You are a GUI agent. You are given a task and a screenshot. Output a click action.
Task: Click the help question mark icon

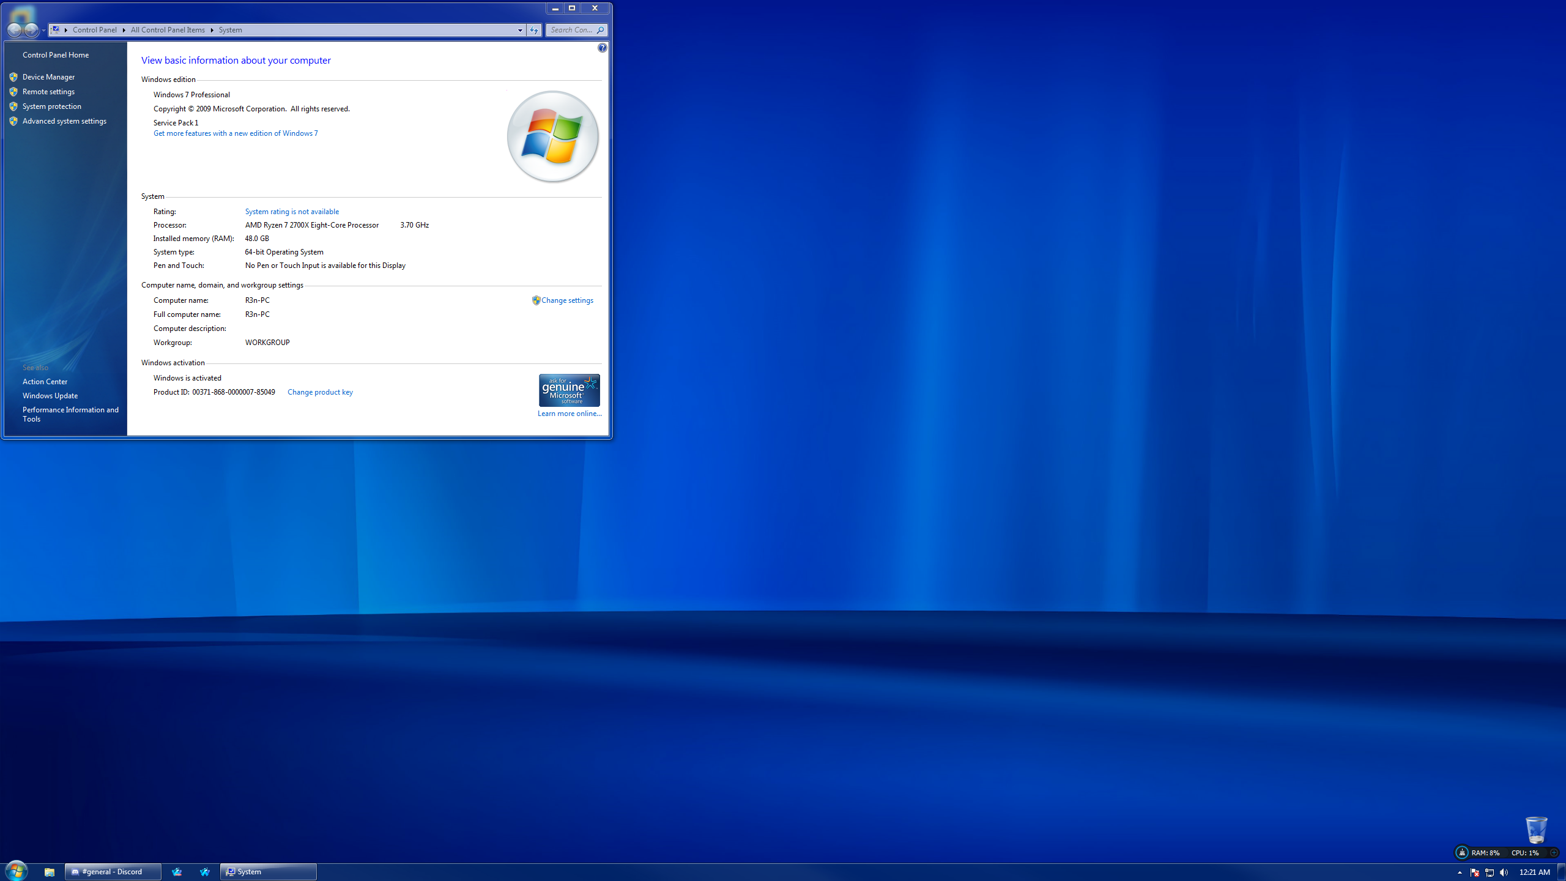point(603,48)
